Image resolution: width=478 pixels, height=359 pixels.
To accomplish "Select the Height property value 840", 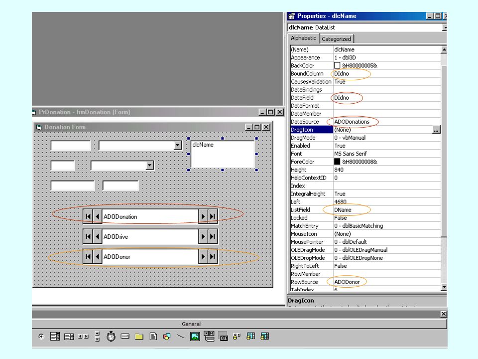I will click(x=339, y=170).
